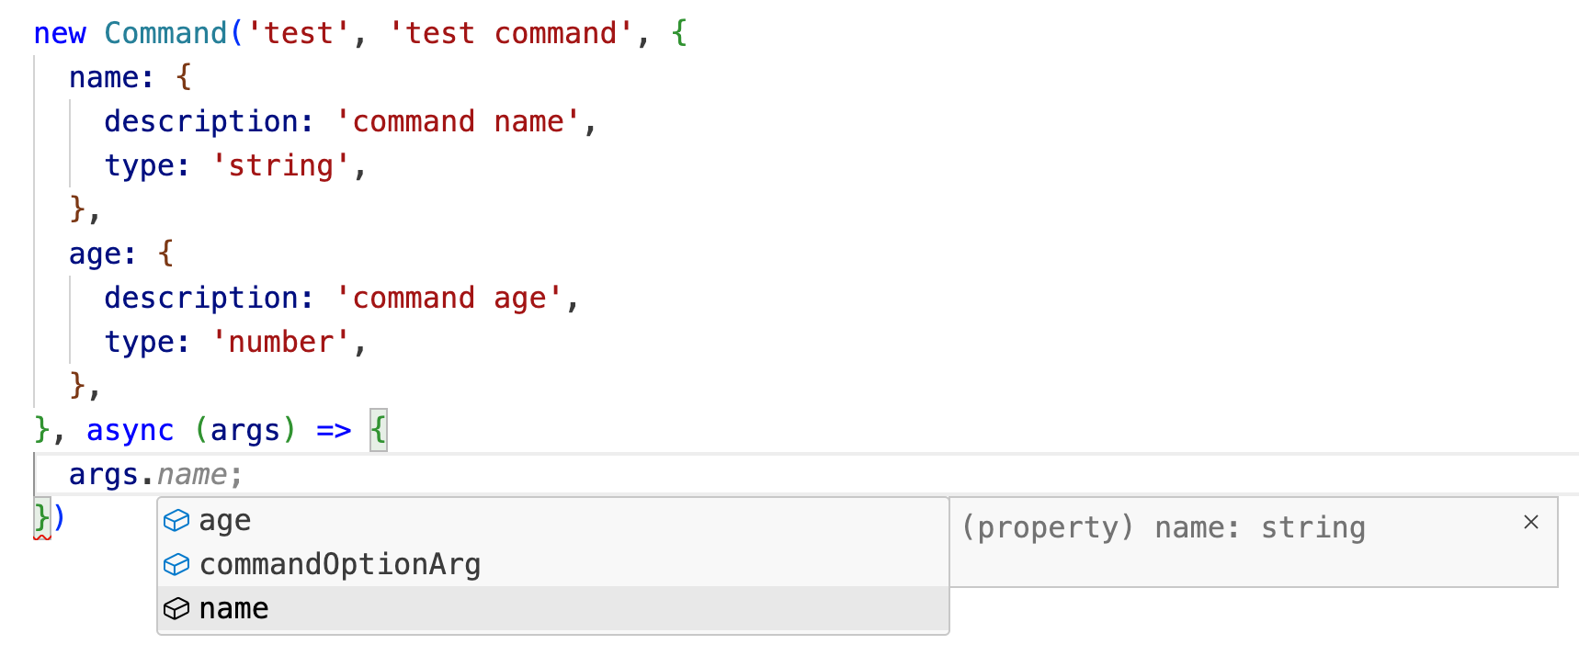1579x667 pixels.
Task: Click the ghost text name after args.
Action: coord(191,474)
